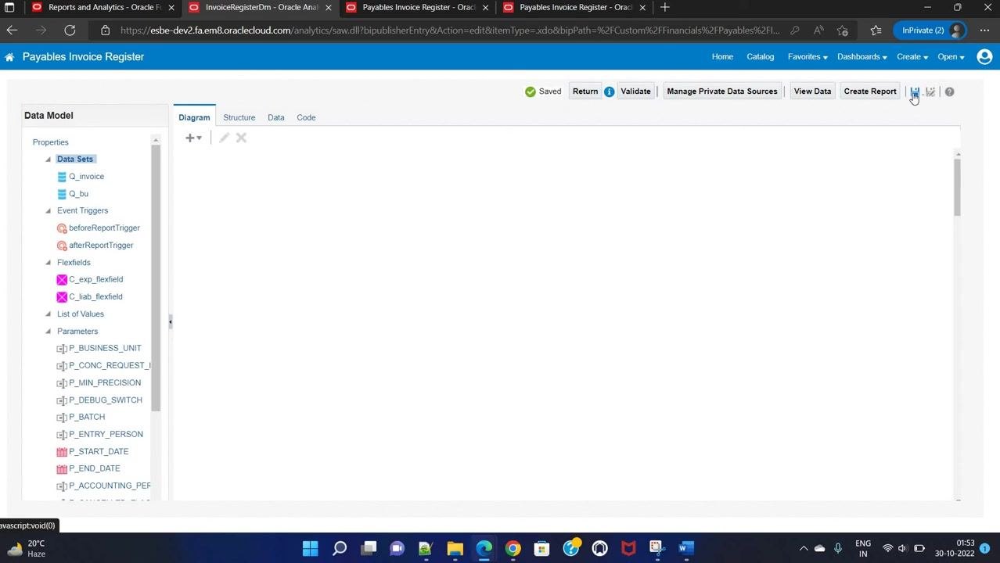Click the Oracle home icon in the header

9,57
